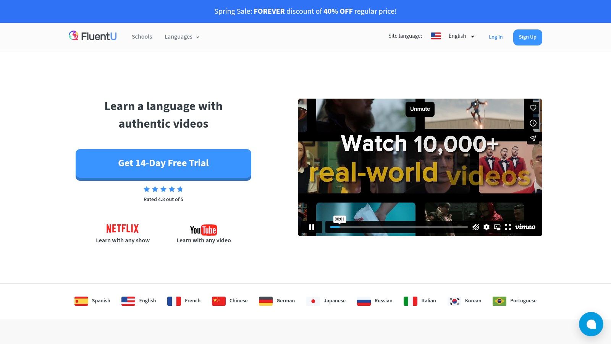Click the muted volume icon
Viewport: 611px width, 344px height.
click(476, 227)
